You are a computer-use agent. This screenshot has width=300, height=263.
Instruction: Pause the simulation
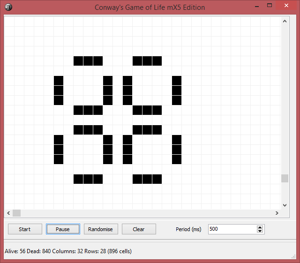(63, 229)
